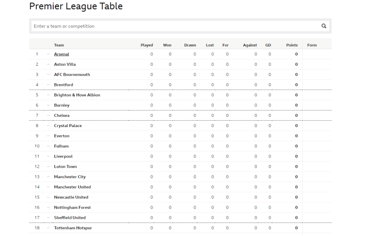The width and height of the screenshot is (373, 236).
Task: Click Brighton & Hove Albion team name
Action: pos(77,95)
